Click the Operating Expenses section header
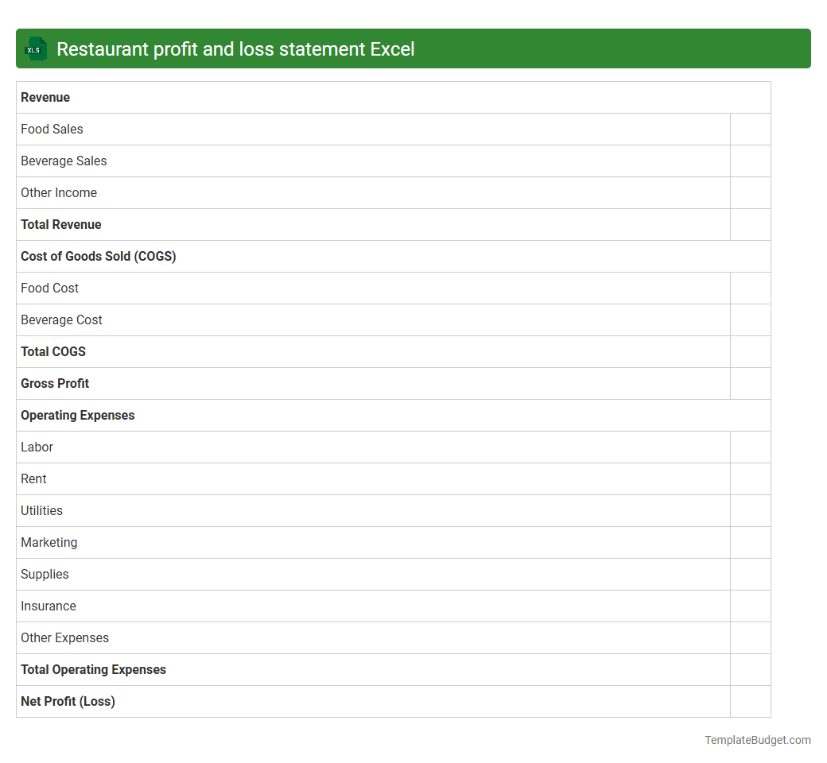 click(x=77, y=415)
